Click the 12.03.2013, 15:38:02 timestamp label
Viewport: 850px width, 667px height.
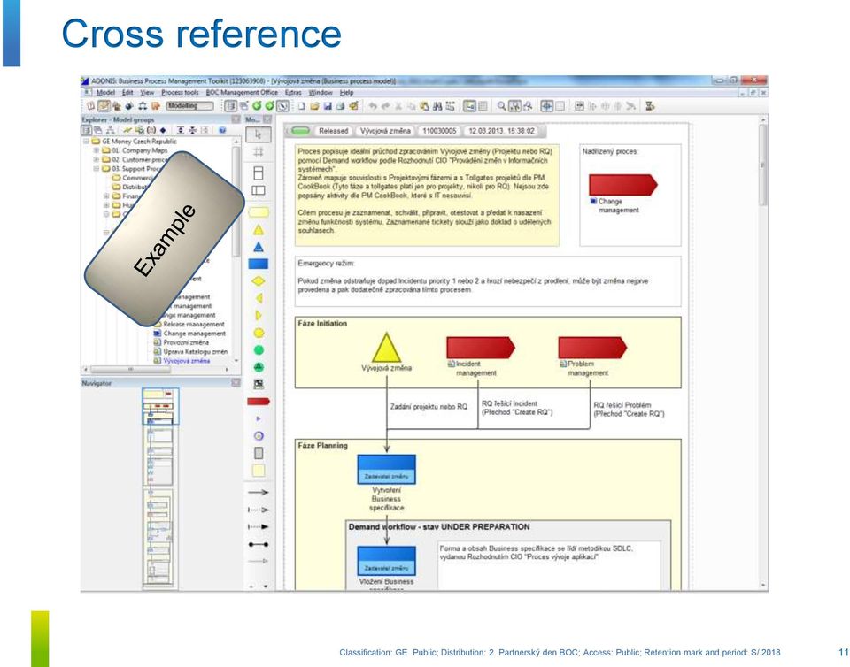[x=501, y=131]
